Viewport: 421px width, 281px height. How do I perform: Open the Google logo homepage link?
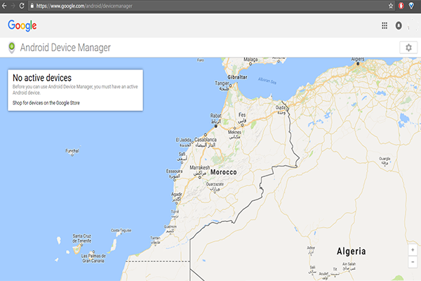click(x=22, y=25)
